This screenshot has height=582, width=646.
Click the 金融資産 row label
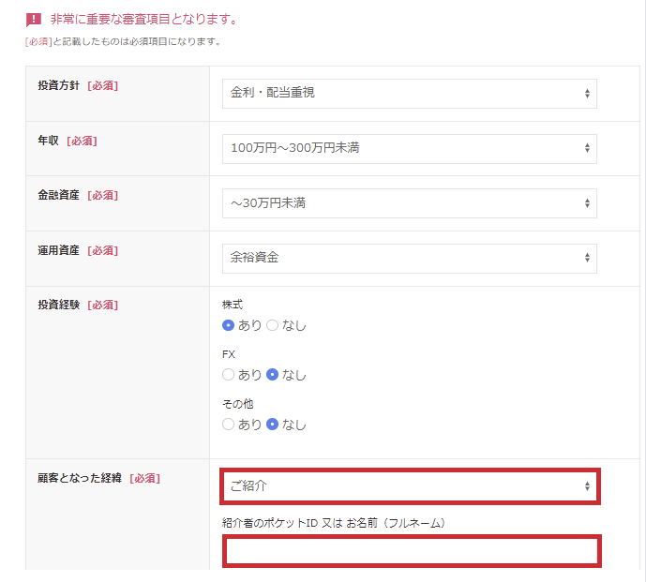59,195
